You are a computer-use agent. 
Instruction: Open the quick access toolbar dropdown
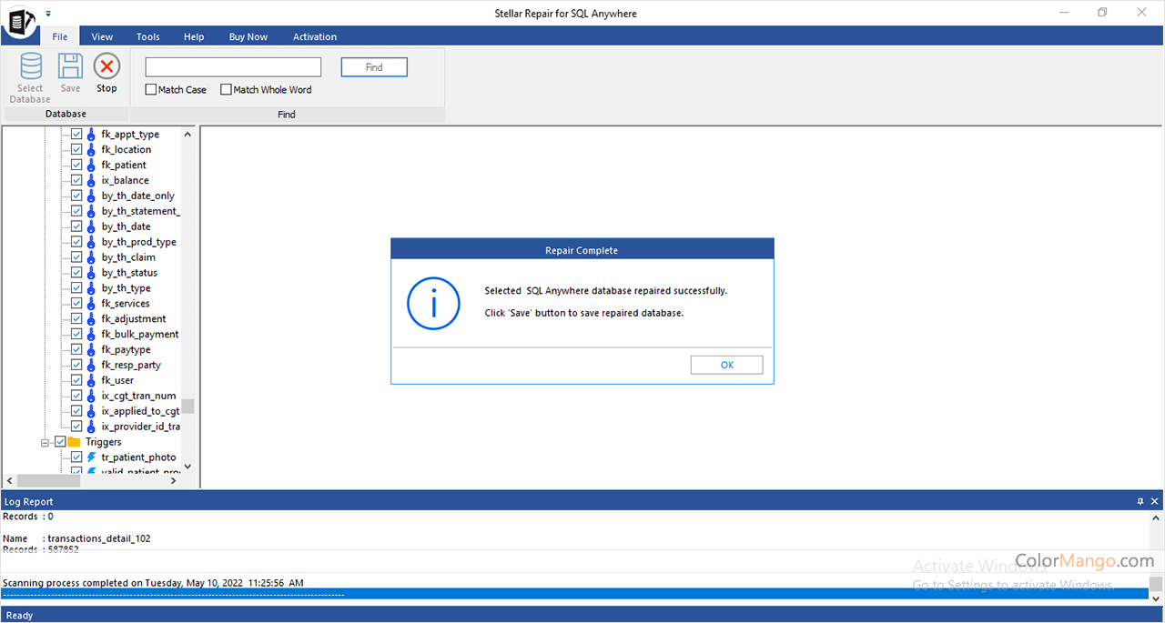[49, 14]
